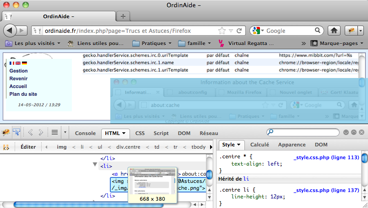
Task: Open URL history dropdown arrow
Action: pos(231,31)
